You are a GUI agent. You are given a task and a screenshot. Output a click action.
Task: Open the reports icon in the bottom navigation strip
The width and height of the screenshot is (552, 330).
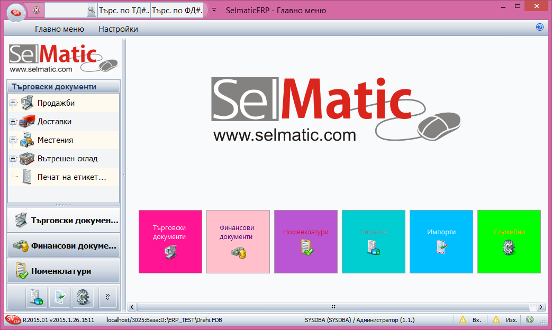click(x=37, y=297)
